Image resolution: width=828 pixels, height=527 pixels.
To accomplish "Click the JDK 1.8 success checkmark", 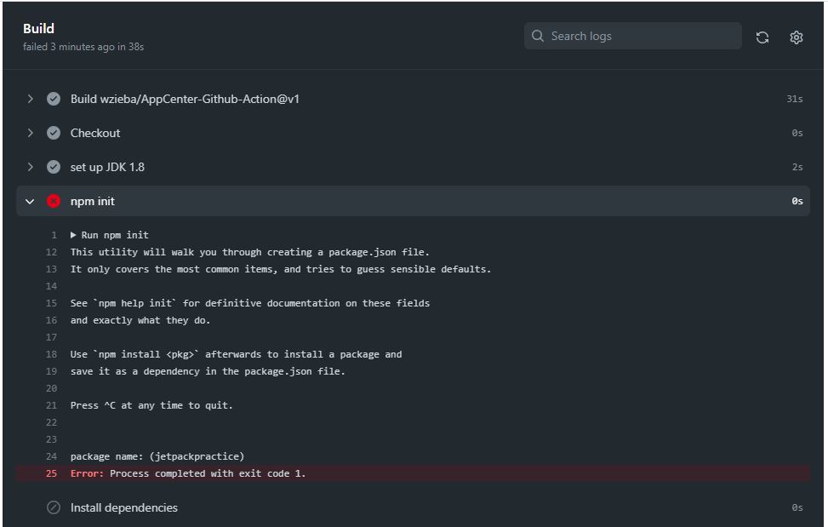I will click(54, 167).
